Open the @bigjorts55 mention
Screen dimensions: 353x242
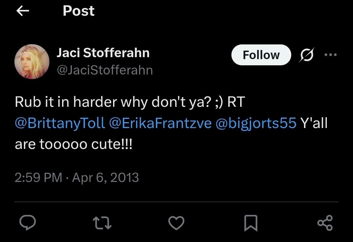click(x=256, y=123)
